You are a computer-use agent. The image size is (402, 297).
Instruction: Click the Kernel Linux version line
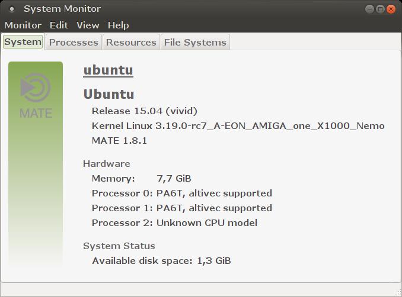pyautogui.click(x=238, y=125)
